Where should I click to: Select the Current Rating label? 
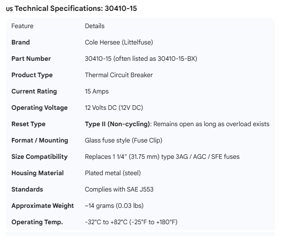[34, 91]
